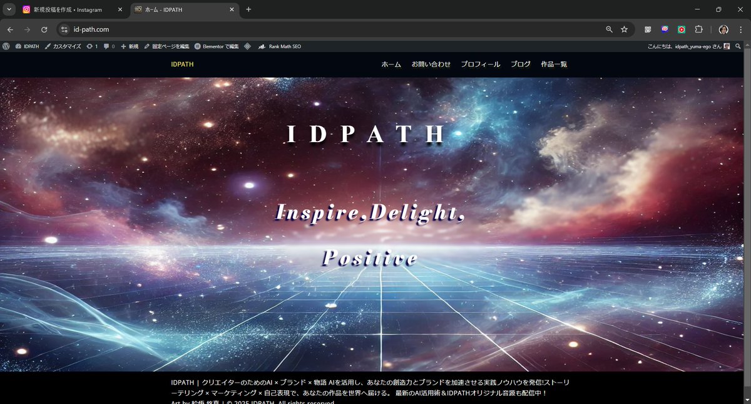Open comments bubble showing 0

coord(109,46)
